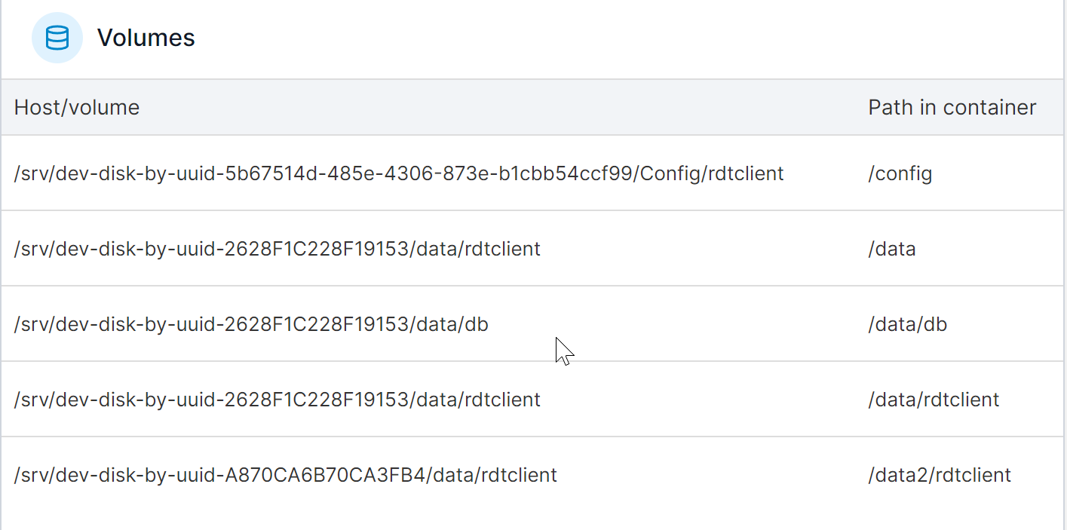Viewport: 1067px width, 530px height.
Task: Click the host path ending in Config/rdtclient
Action: tap(398, 173)
